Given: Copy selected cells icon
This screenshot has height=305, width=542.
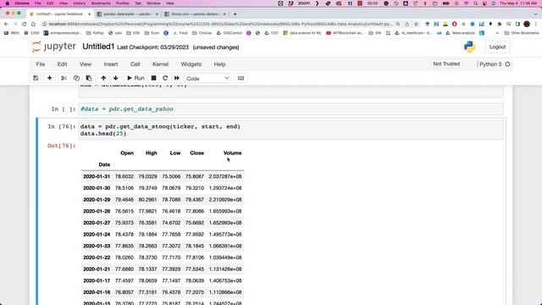Looking at the screenshot, I should click(76, 78).
